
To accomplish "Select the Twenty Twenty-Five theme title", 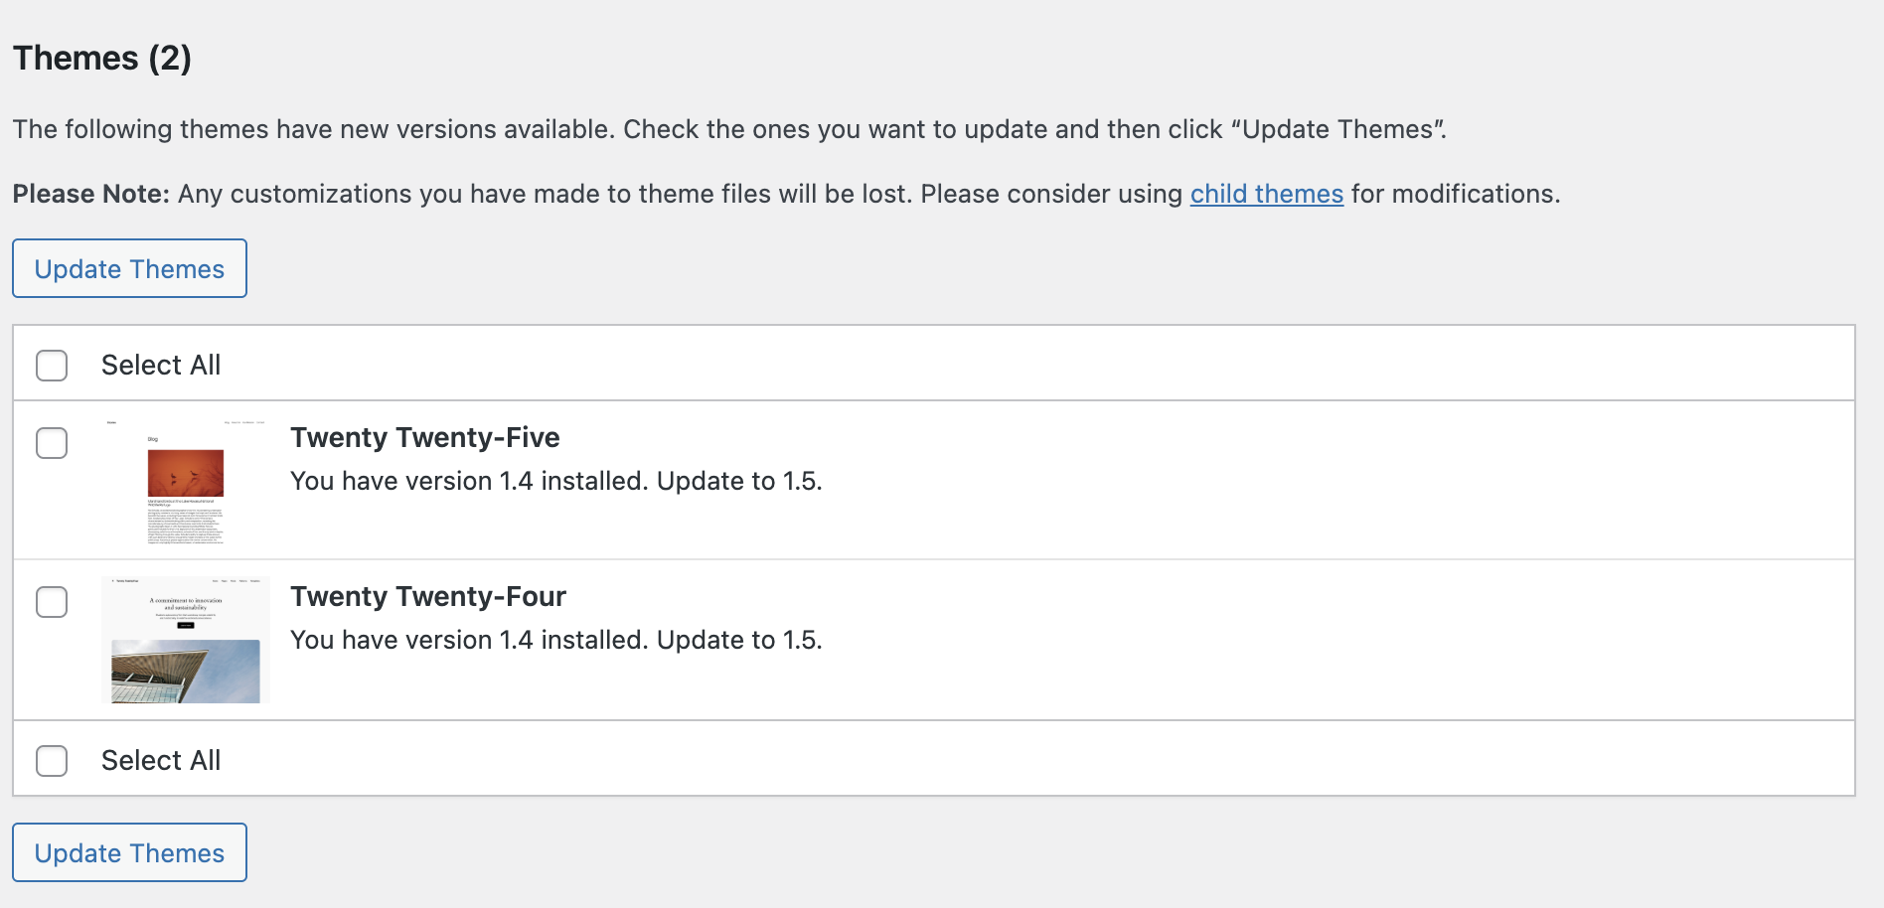I will coord(425,437).
